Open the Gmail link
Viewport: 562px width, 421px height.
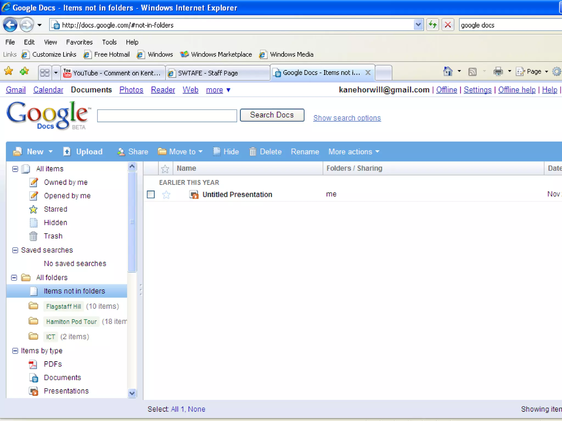point(16,90)
